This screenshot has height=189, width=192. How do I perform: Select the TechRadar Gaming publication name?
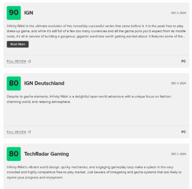pos(47,154)
